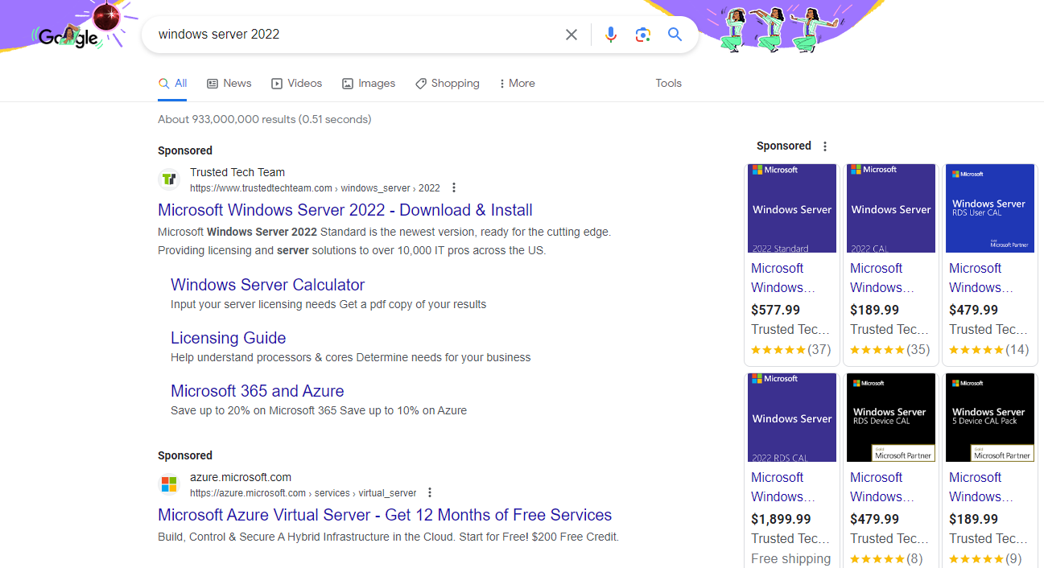Screen dimensions: 1044x568
Task: Open the Tools options
Action: click(x=668, y=84)
